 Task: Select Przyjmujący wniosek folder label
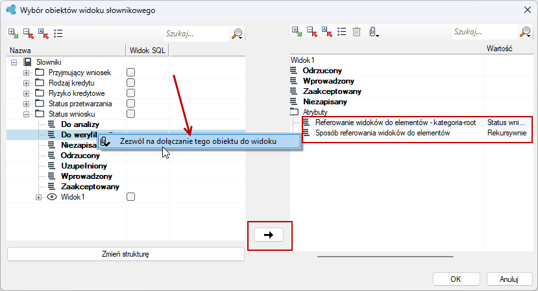(80, 73)
